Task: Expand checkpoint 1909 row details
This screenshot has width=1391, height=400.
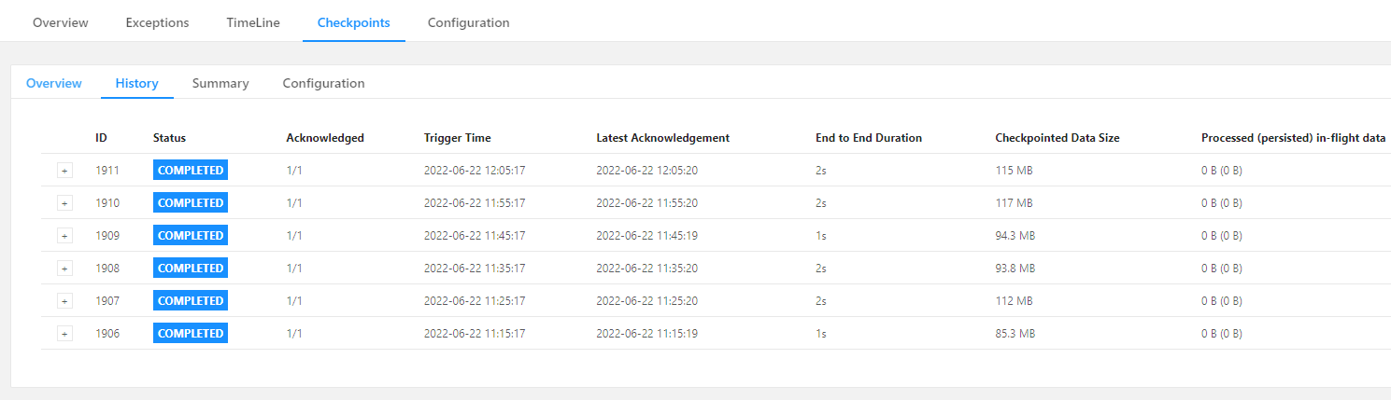Action: pyautogui.click(x=65, y=236)
